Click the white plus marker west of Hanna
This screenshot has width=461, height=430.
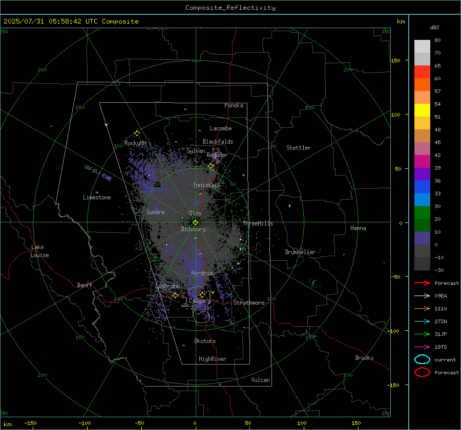pyautogui.click(x=289, y=206)
